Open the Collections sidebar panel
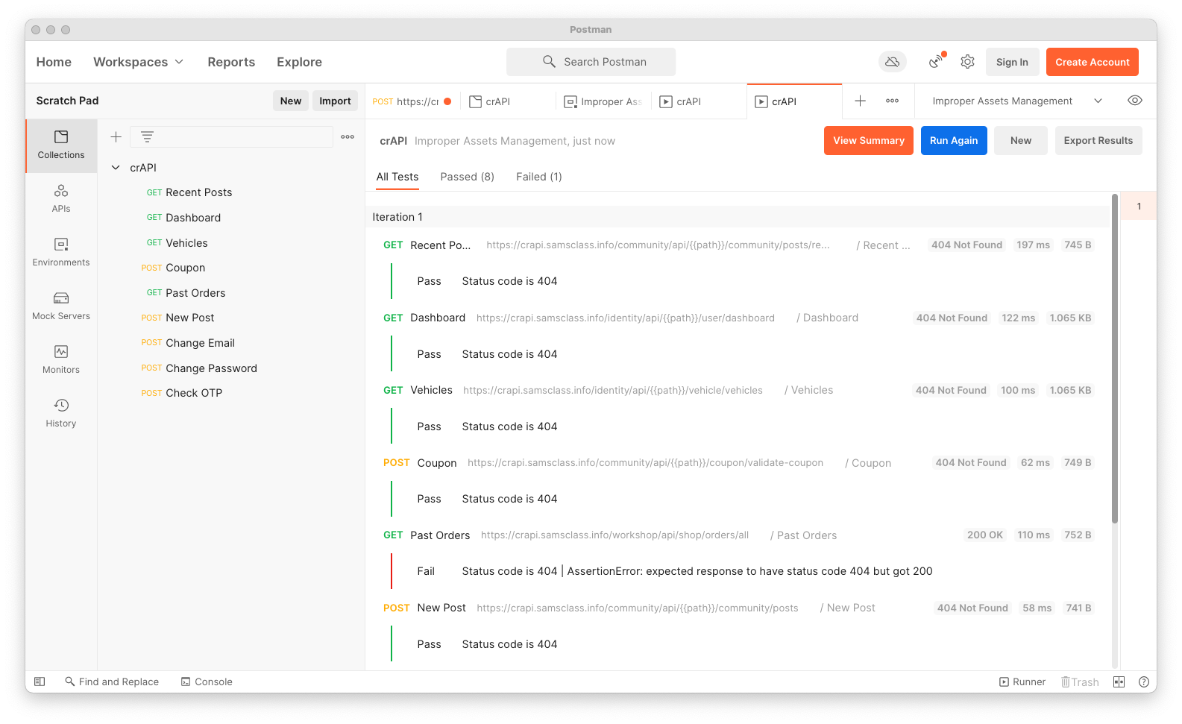The width and height of the screenshot is (1182, 724). pos(61,145)
